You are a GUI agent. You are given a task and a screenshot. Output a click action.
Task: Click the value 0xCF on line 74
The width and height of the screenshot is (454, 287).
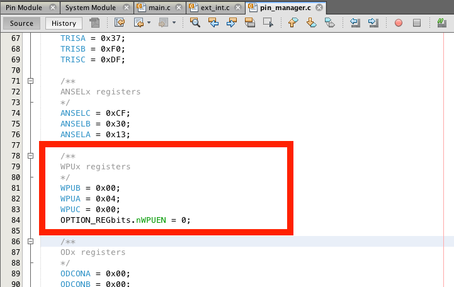(x=116, y=113)
